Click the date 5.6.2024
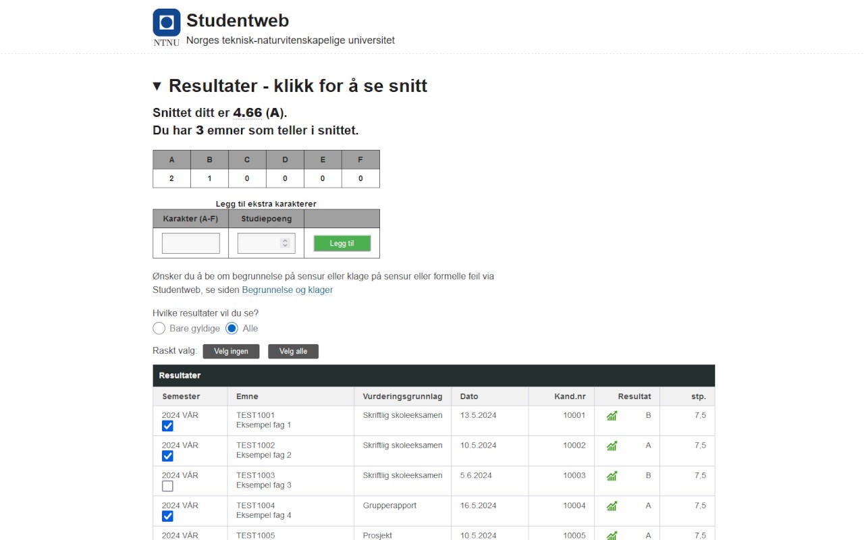864x540 pixels. coord(476,475)
